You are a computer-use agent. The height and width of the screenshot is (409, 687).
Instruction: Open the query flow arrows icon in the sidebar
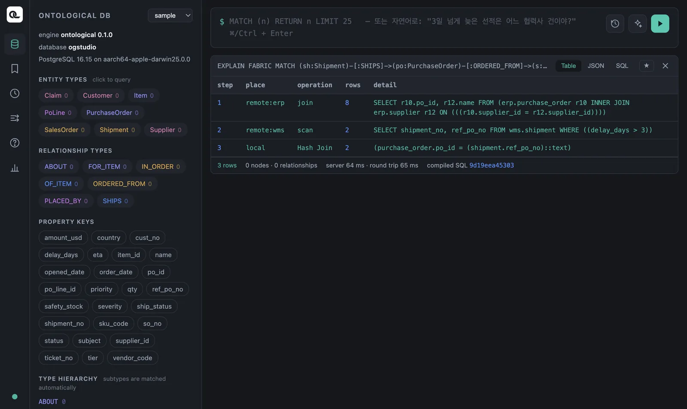[15, 118]
